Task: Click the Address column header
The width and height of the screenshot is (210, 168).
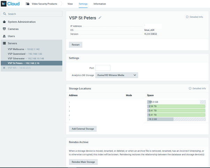Action: click(73, 95)
